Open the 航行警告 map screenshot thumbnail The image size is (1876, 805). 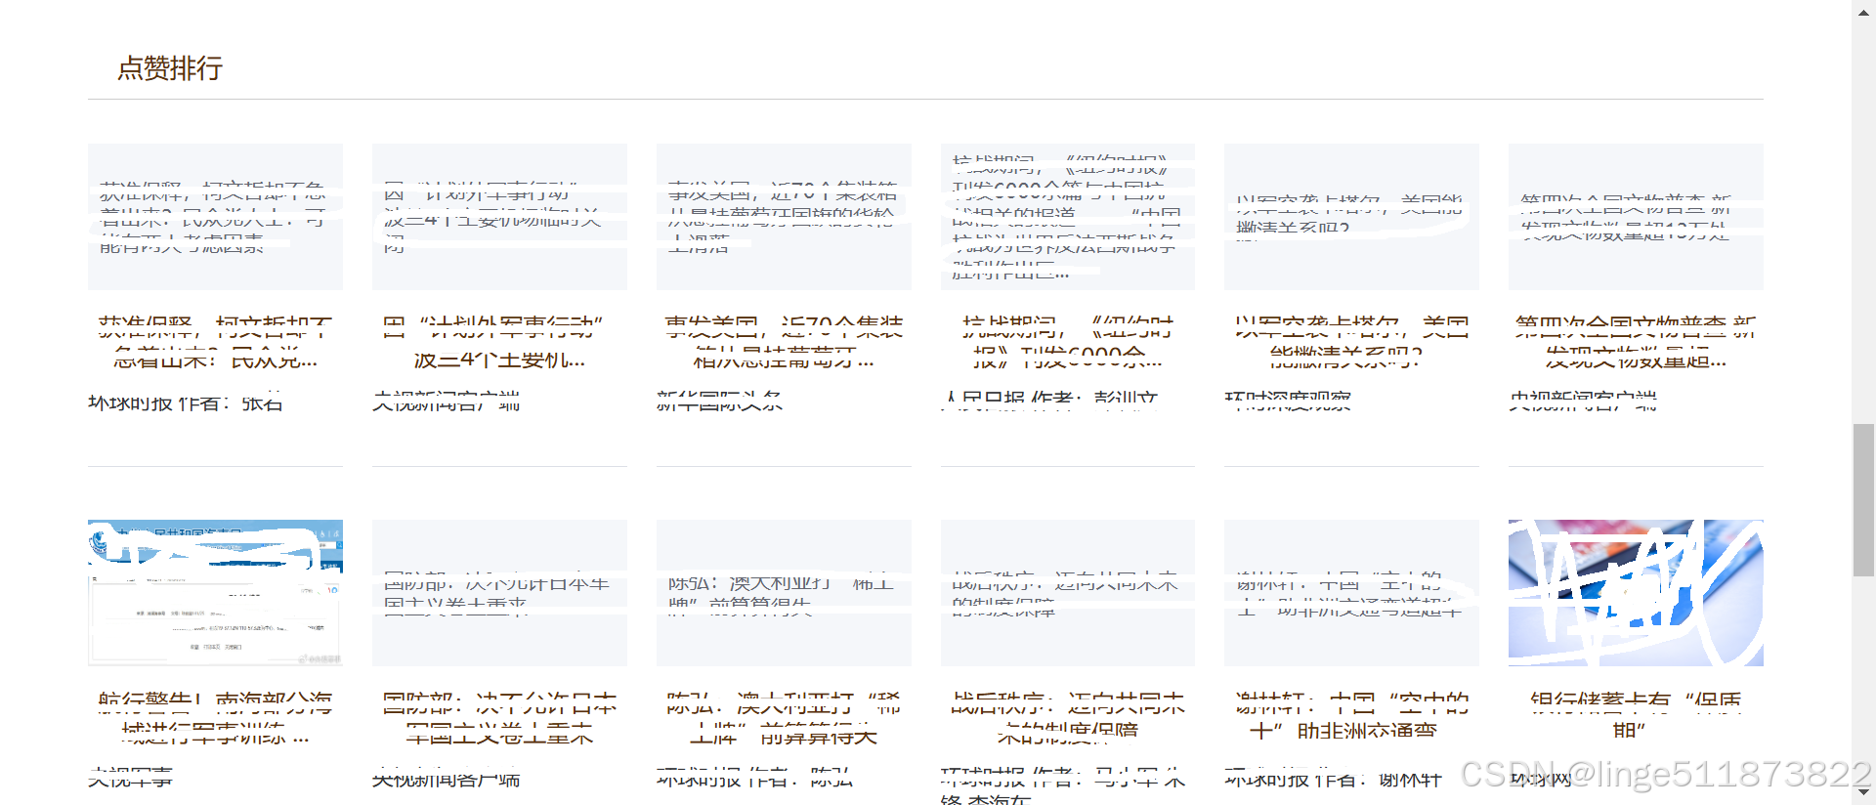215,593
